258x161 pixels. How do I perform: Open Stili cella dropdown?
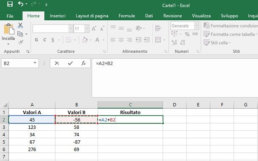(x=217, y=43)
